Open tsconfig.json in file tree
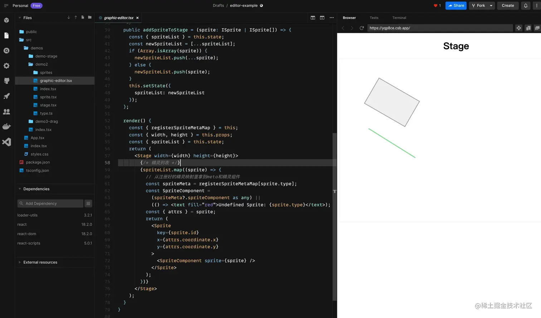Screen dimensions: 541x318 pos(55,170)
